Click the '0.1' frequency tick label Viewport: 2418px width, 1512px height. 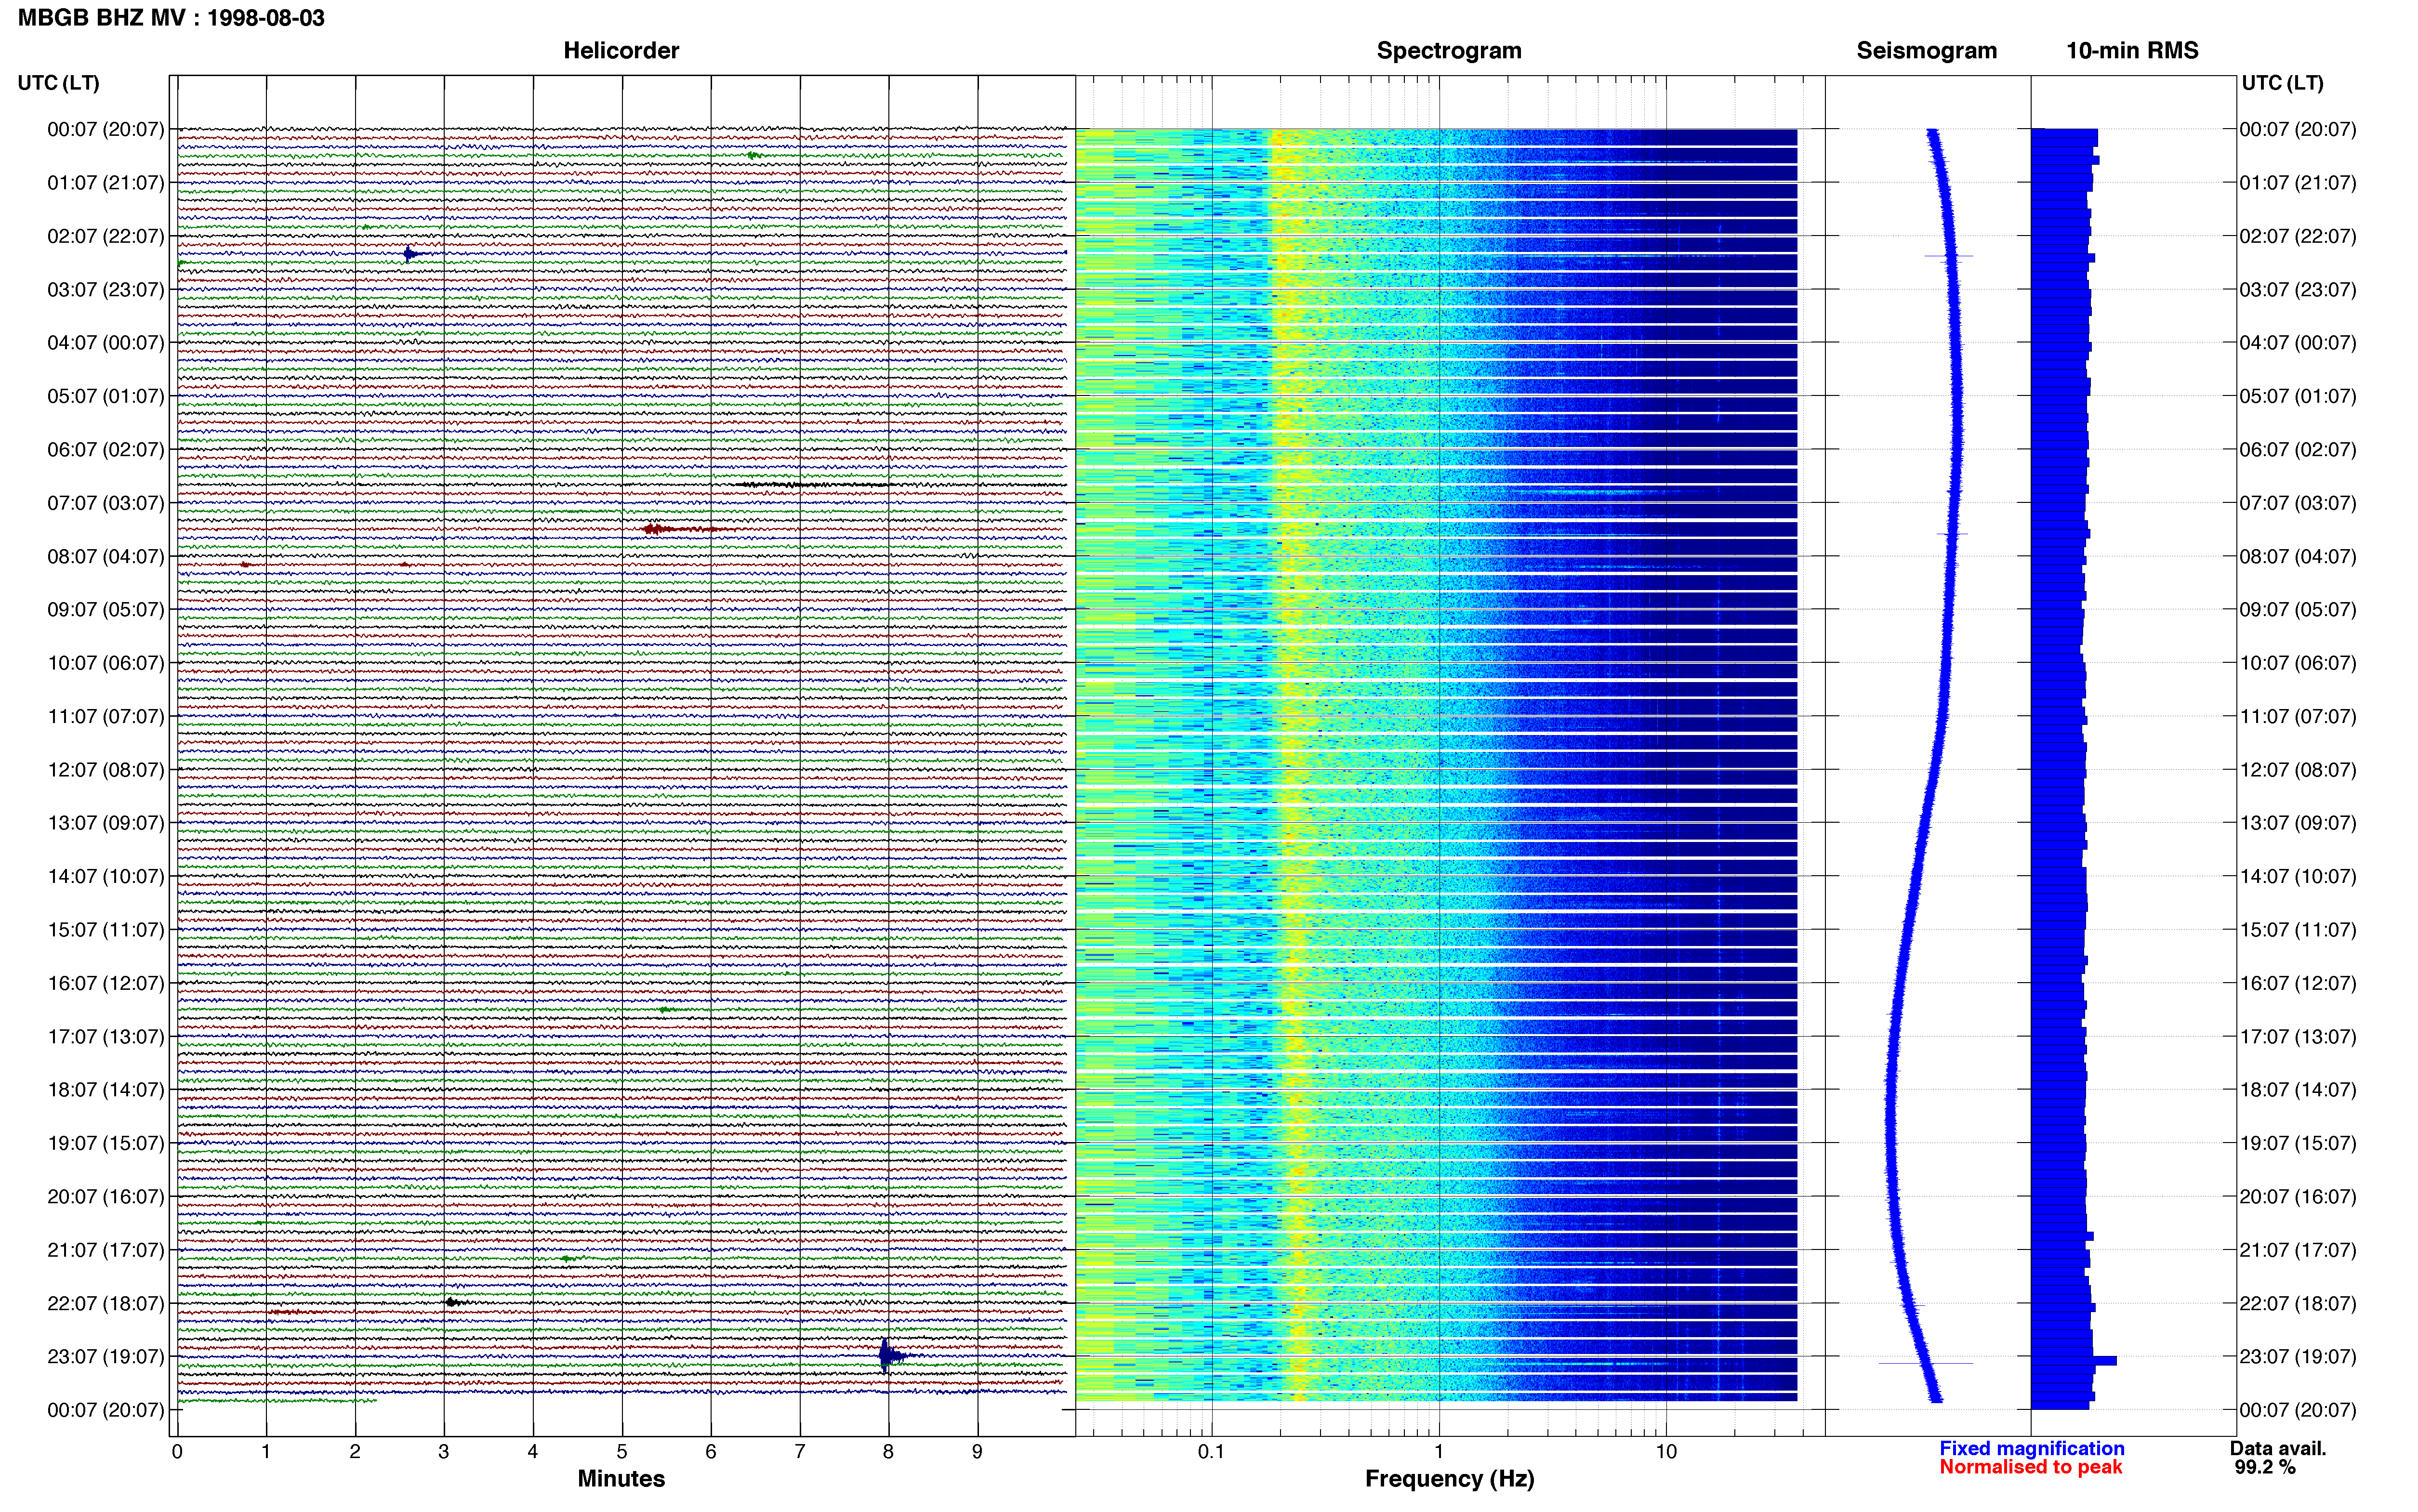(x=1211, y=1452)
